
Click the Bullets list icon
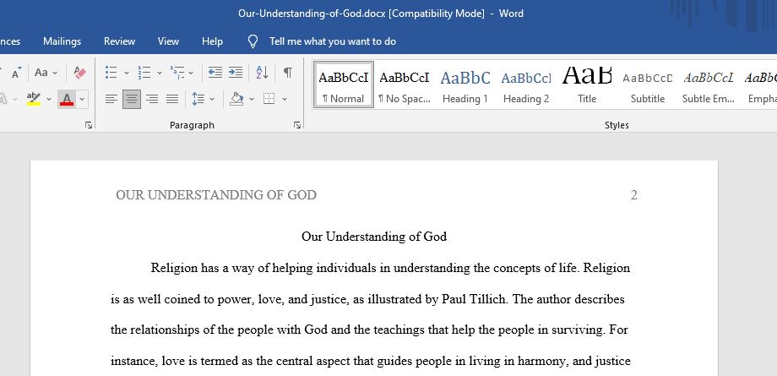pos(111,73)
